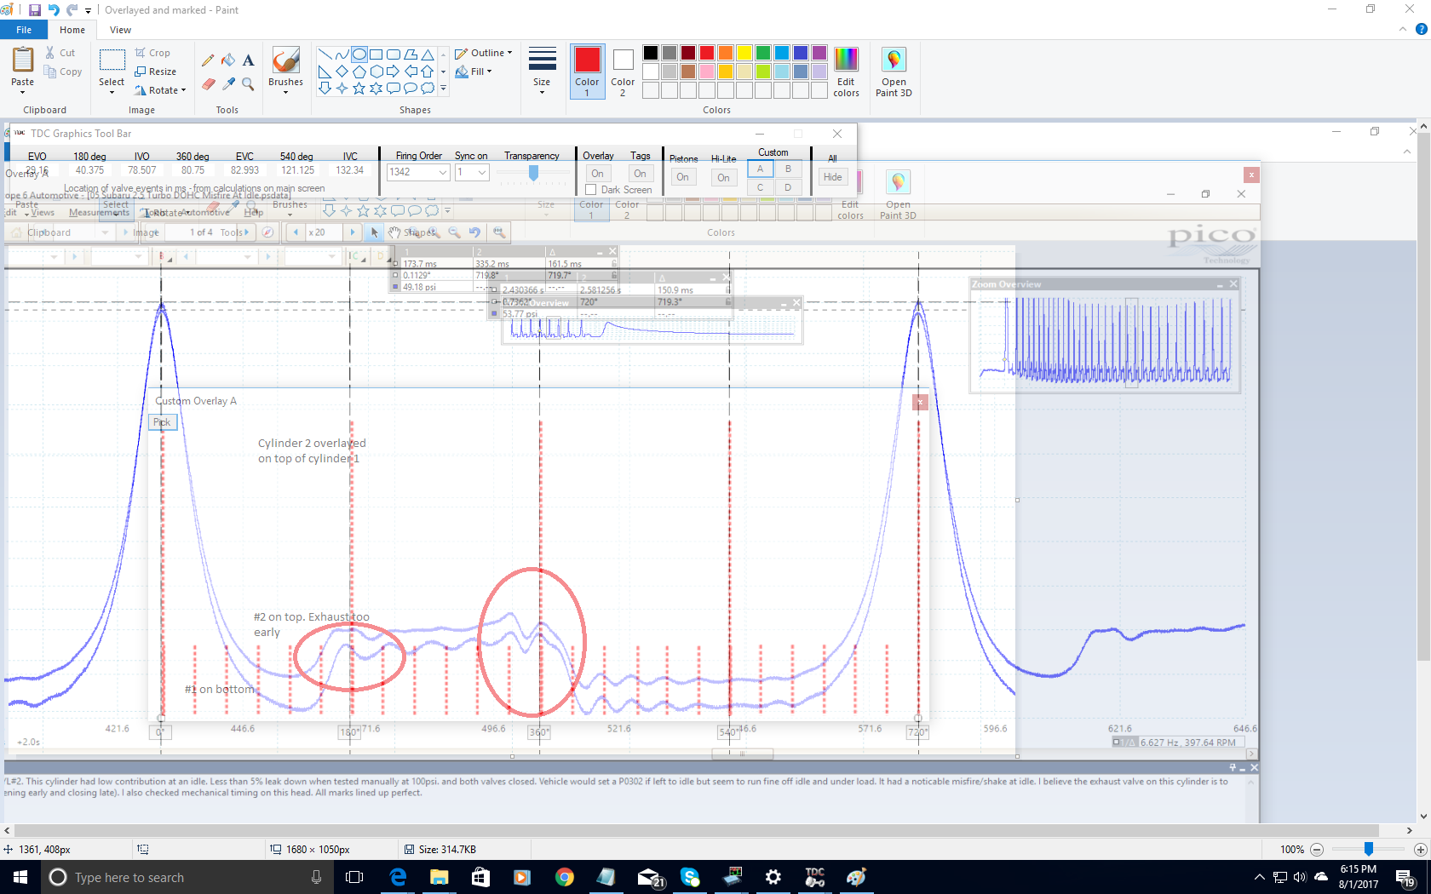Select Custom overlay C
This screenshot has height=894, width=1431.
pos(761,187)
